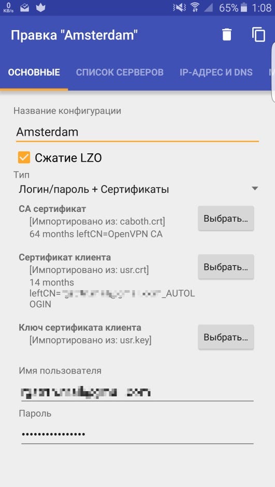
Task: Choose Ключ сертификата клиента with Выбрать button
Action: click(x=226, y=337)
